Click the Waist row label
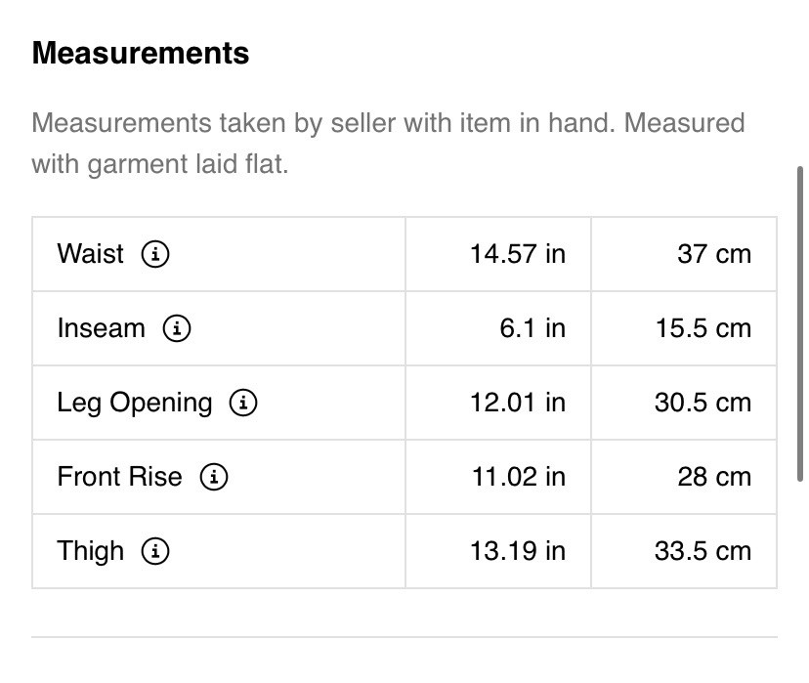809x683 pixels. pyautogui.click(x=90, y=254)
